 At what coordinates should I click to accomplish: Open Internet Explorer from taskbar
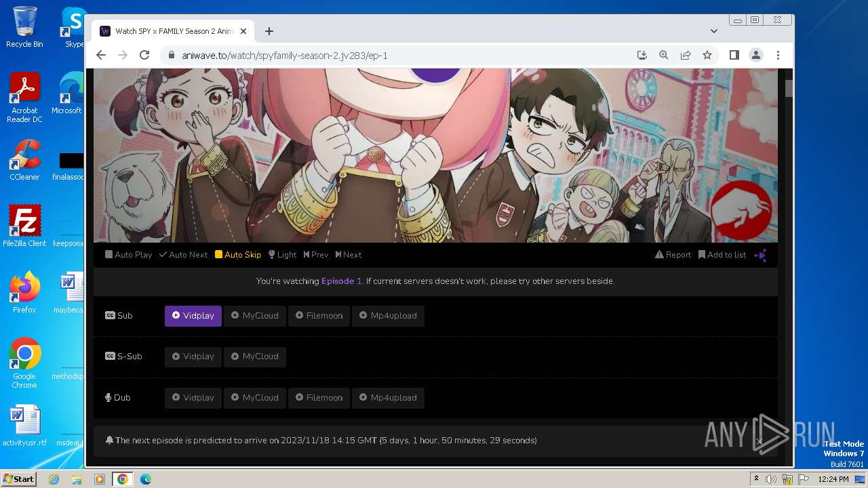[54, 479]
